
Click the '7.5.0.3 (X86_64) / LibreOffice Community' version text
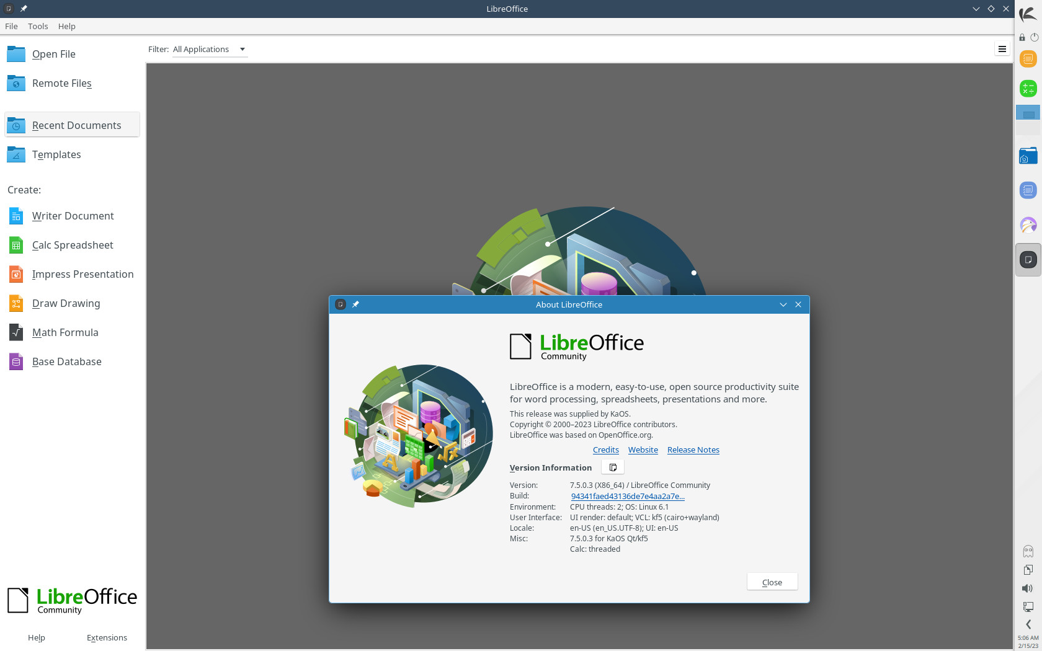[640, 485]
